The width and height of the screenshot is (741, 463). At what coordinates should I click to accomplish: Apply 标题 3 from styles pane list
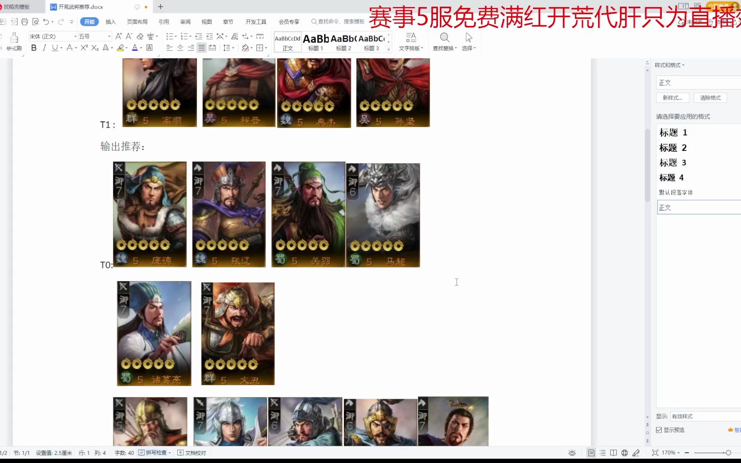pyautogui.click(x=673, y=162)
